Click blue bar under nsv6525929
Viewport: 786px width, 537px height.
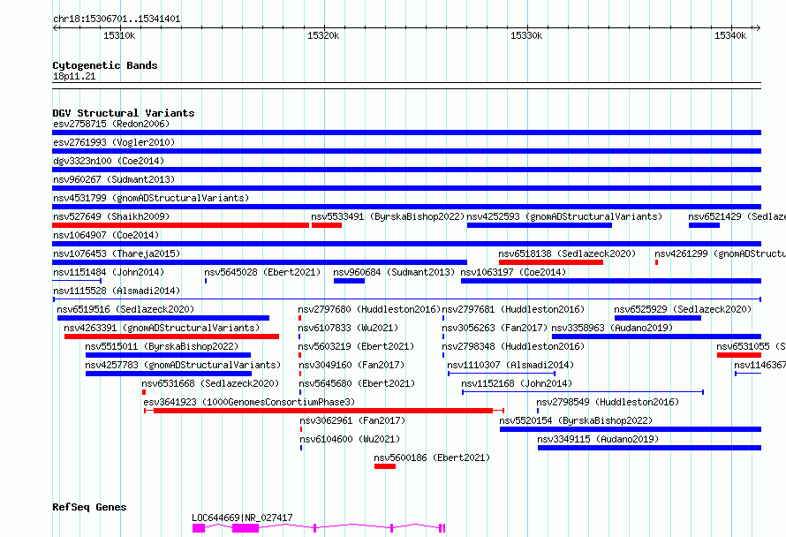(658, 318)
